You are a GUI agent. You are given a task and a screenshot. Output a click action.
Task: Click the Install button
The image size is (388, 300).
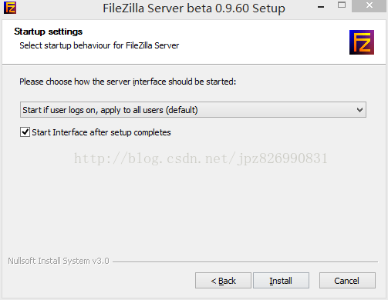[x=281, y=281]
